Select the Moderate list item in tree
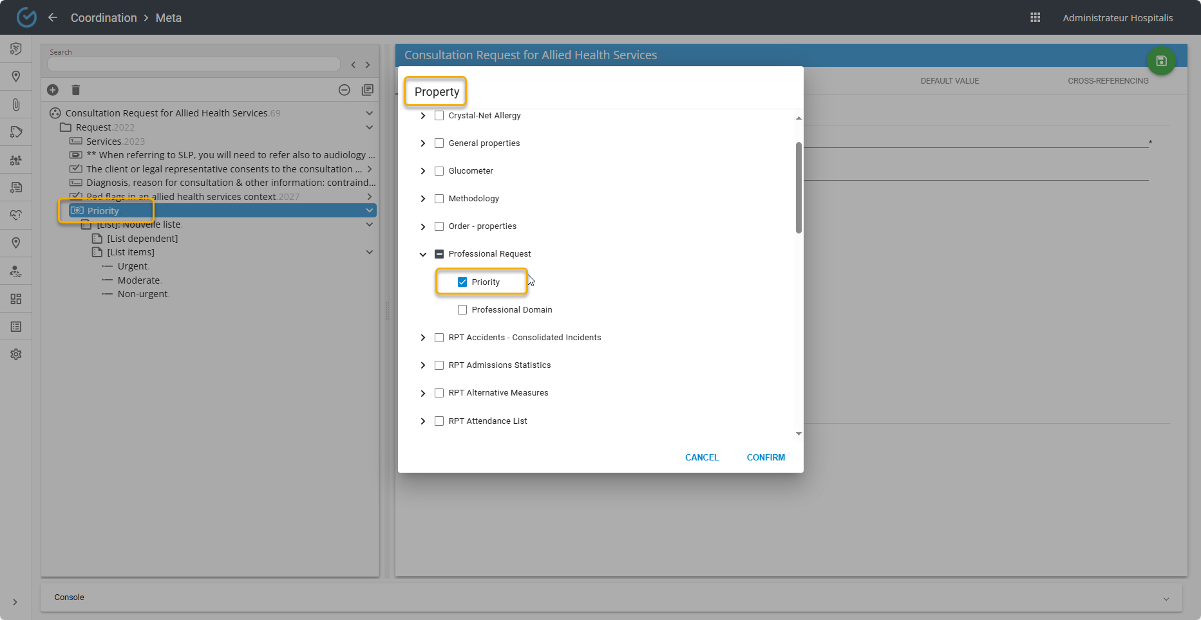The image size is (1201, 620). tap(138, 280)
